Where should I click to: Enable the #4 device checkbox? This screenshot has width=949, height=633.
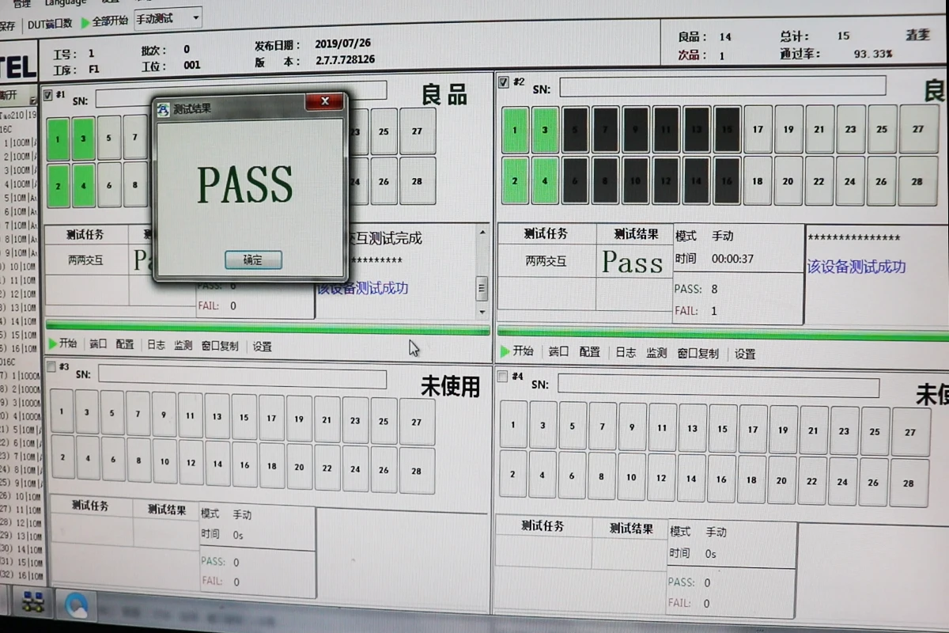pyautogui.click(x=502, y=377)
